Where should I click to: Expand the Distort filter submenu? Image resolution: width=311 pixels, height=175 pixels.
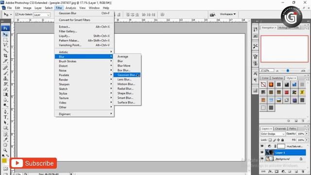[84, 66]
